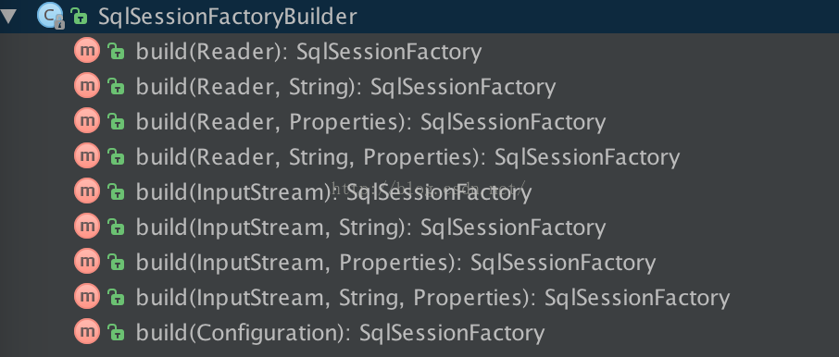The image size is (839, 357).
Task: Click the method icon for build(Reader)
Action: 87,51
